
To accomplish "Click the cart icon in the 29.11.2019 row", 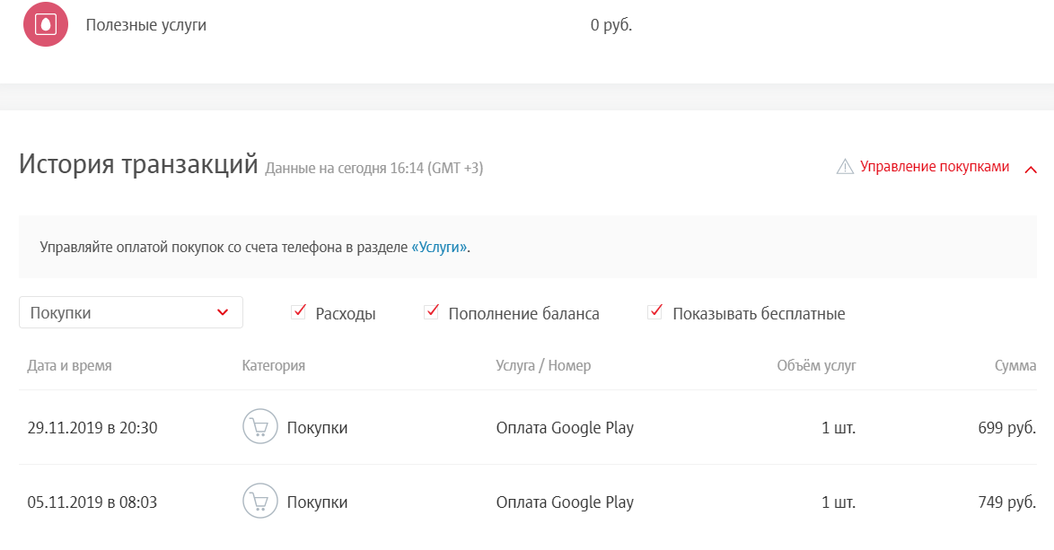I will [x=260, y=427].
